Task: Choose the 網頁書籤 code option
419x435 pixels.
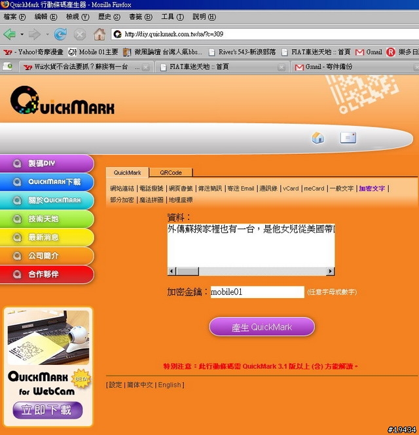Action: 181,189
